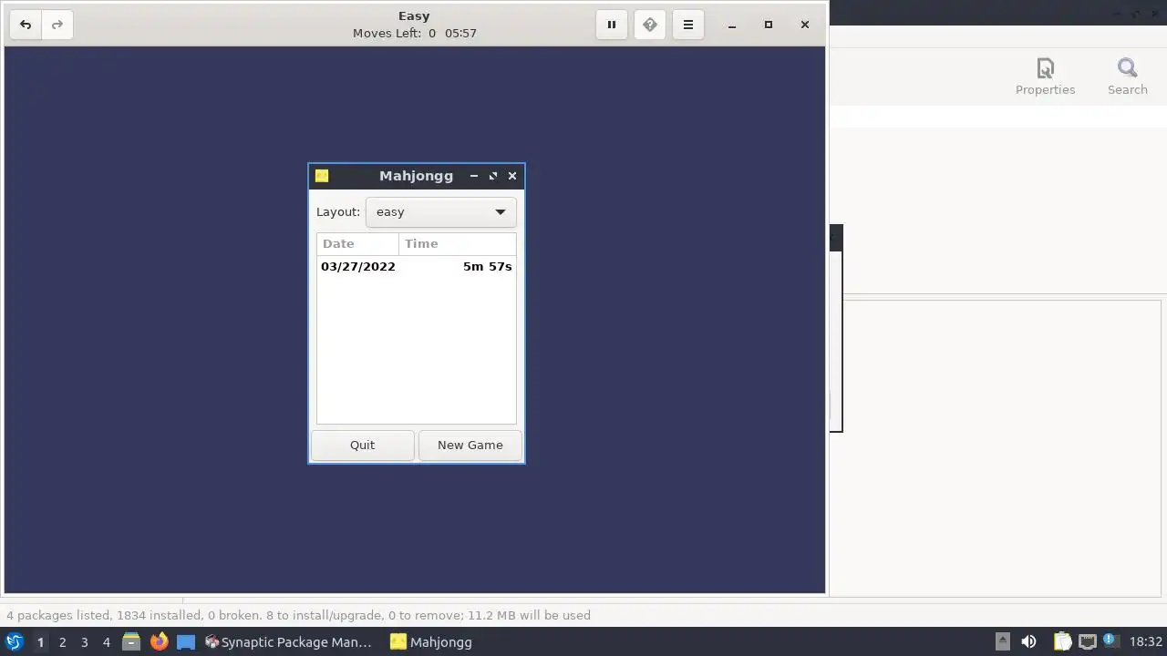Click the 18:32 panel clock
The width and height of the screenshot is (1167, 656).
click(x=1146, y=642)
